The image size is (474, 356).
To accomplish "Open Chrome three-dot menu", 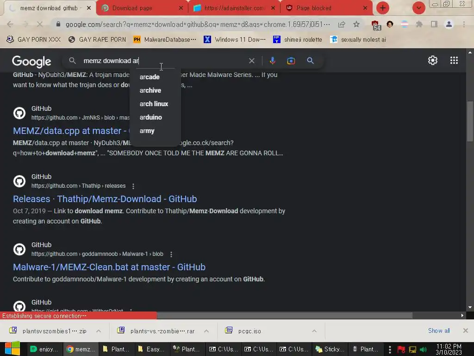I will tap(464, 24).
